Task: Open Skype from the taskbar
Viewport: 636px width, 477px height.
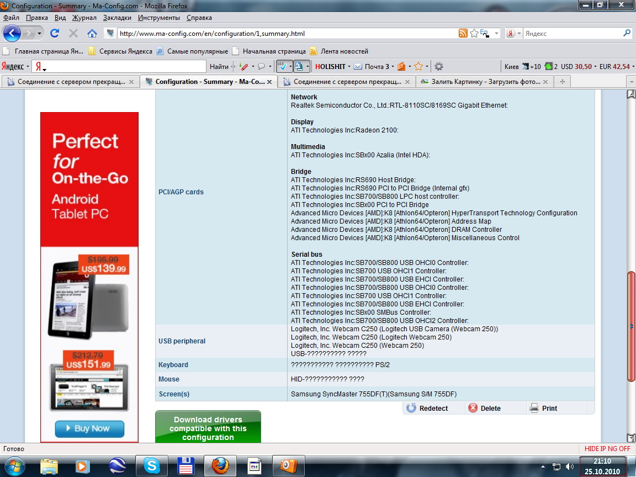Action: click(152, 466)
